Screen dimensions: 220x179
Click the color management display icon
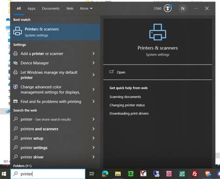15,87
